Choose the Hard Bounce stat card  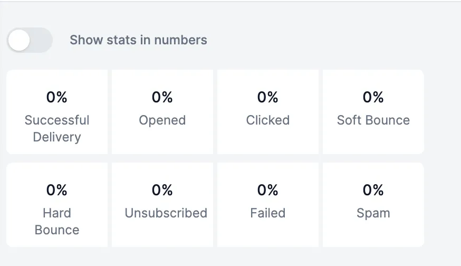[57, 205]
